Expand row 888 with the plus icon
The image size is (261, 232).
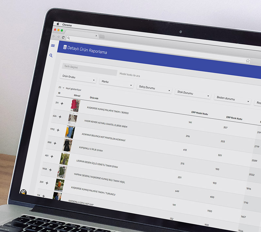point(55,143)
